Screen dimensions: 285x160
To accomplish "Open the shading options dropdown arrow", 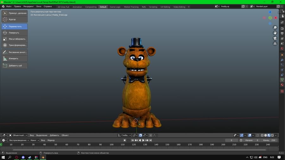I will tap(276, 135).
